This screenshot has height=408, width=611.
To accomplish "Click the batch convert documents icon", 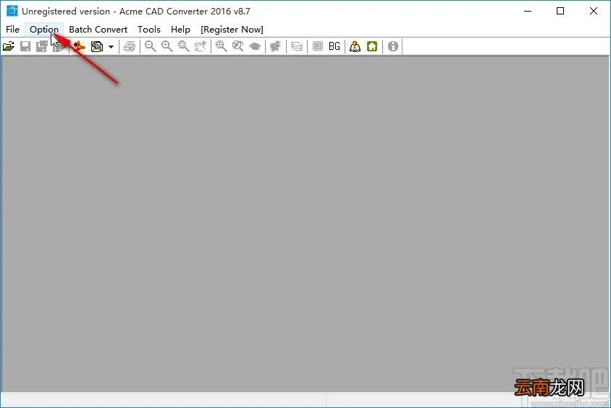I will (96, 46).
